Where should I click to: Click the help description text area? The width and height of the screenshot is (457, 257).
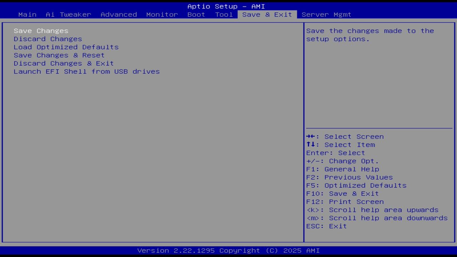coord(370,35)
